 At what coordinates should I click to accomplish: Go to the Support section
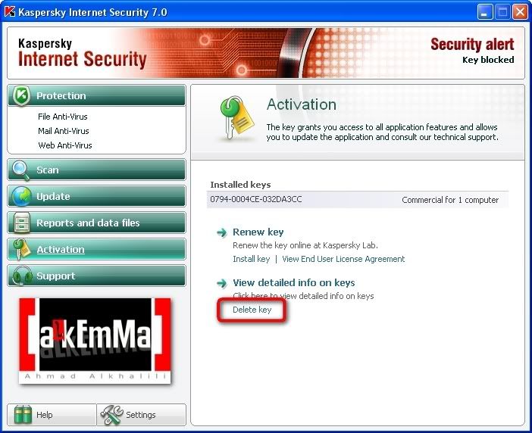pos(97,276)
